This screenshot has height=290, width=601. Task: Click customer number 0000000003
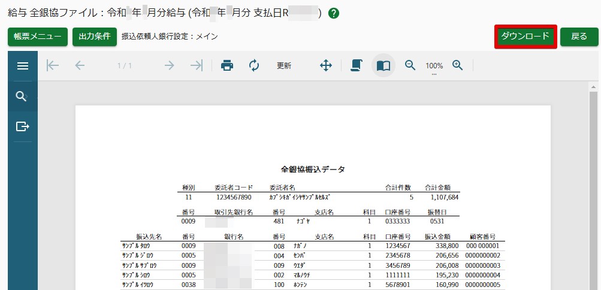pos(482,265)
